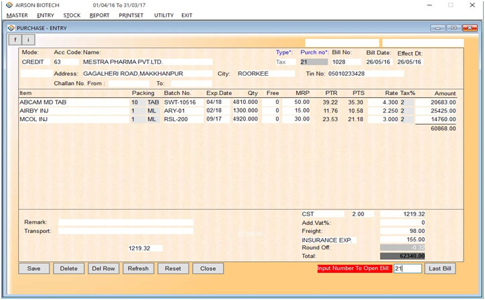Viewport: 485px width, 300px height.
Task: Click the small 'i' button
Action: pyautogui.click(x=27, y=40)
